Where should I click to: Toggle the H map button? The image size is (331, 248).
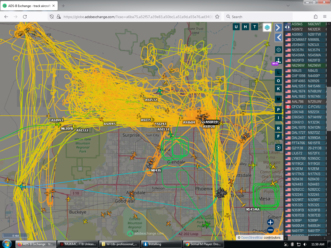[x=245, y=27]
